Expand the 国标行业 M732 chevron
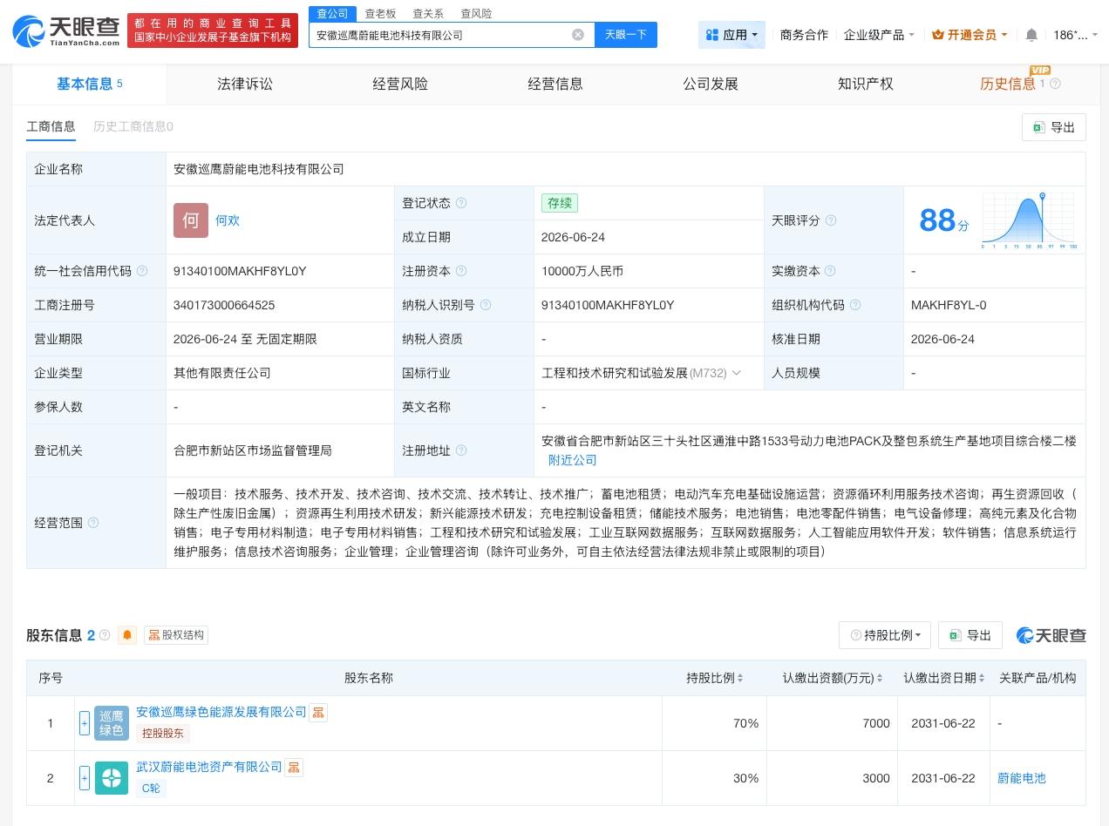Image resolution: width=1109 pixels, height=826 pixels. [x=737, y=373]
